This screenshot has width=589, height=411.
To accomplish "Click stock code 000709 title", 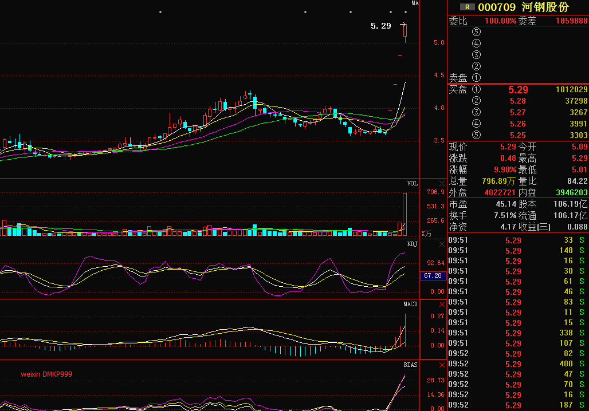I will click(x=497, y=7).
